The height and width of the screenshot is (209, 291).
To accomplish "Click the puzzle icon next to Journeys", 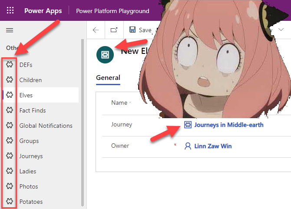I will point(10,156).
